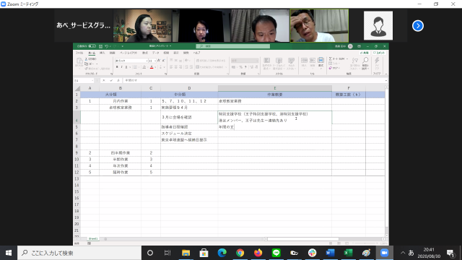Toggle Bold formatting in the Excel ribbon
The image size is (462, 260).
click(x=117, y=67)
